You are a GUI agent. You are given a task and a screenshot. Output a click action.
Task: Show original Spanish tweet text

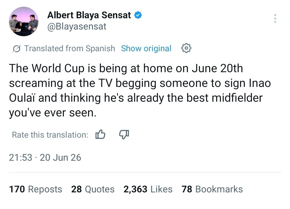tap(146, 48)
